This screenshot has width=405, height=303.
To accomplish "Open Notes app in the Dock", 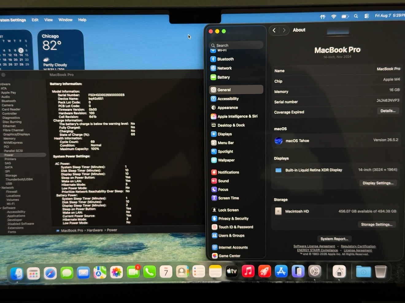I will click(215, 271).
